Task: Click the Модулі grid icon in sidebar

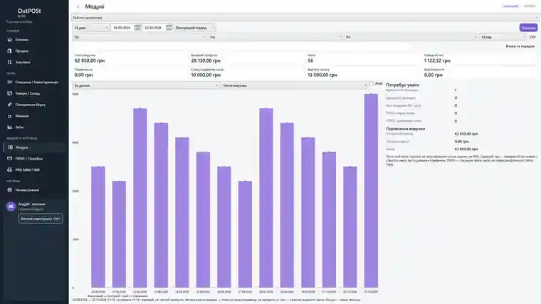Action: (11, 147)
